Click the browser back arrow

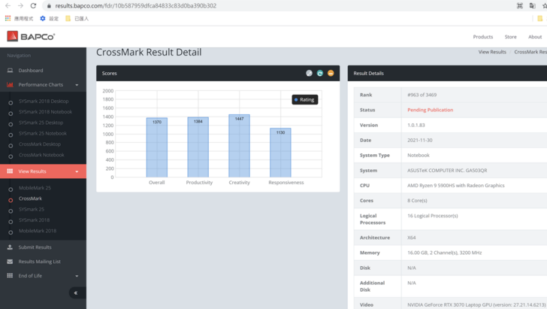[8, 5]
